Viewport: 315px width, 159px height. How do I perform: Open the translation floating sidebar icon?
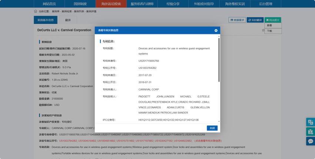[311, 122]
